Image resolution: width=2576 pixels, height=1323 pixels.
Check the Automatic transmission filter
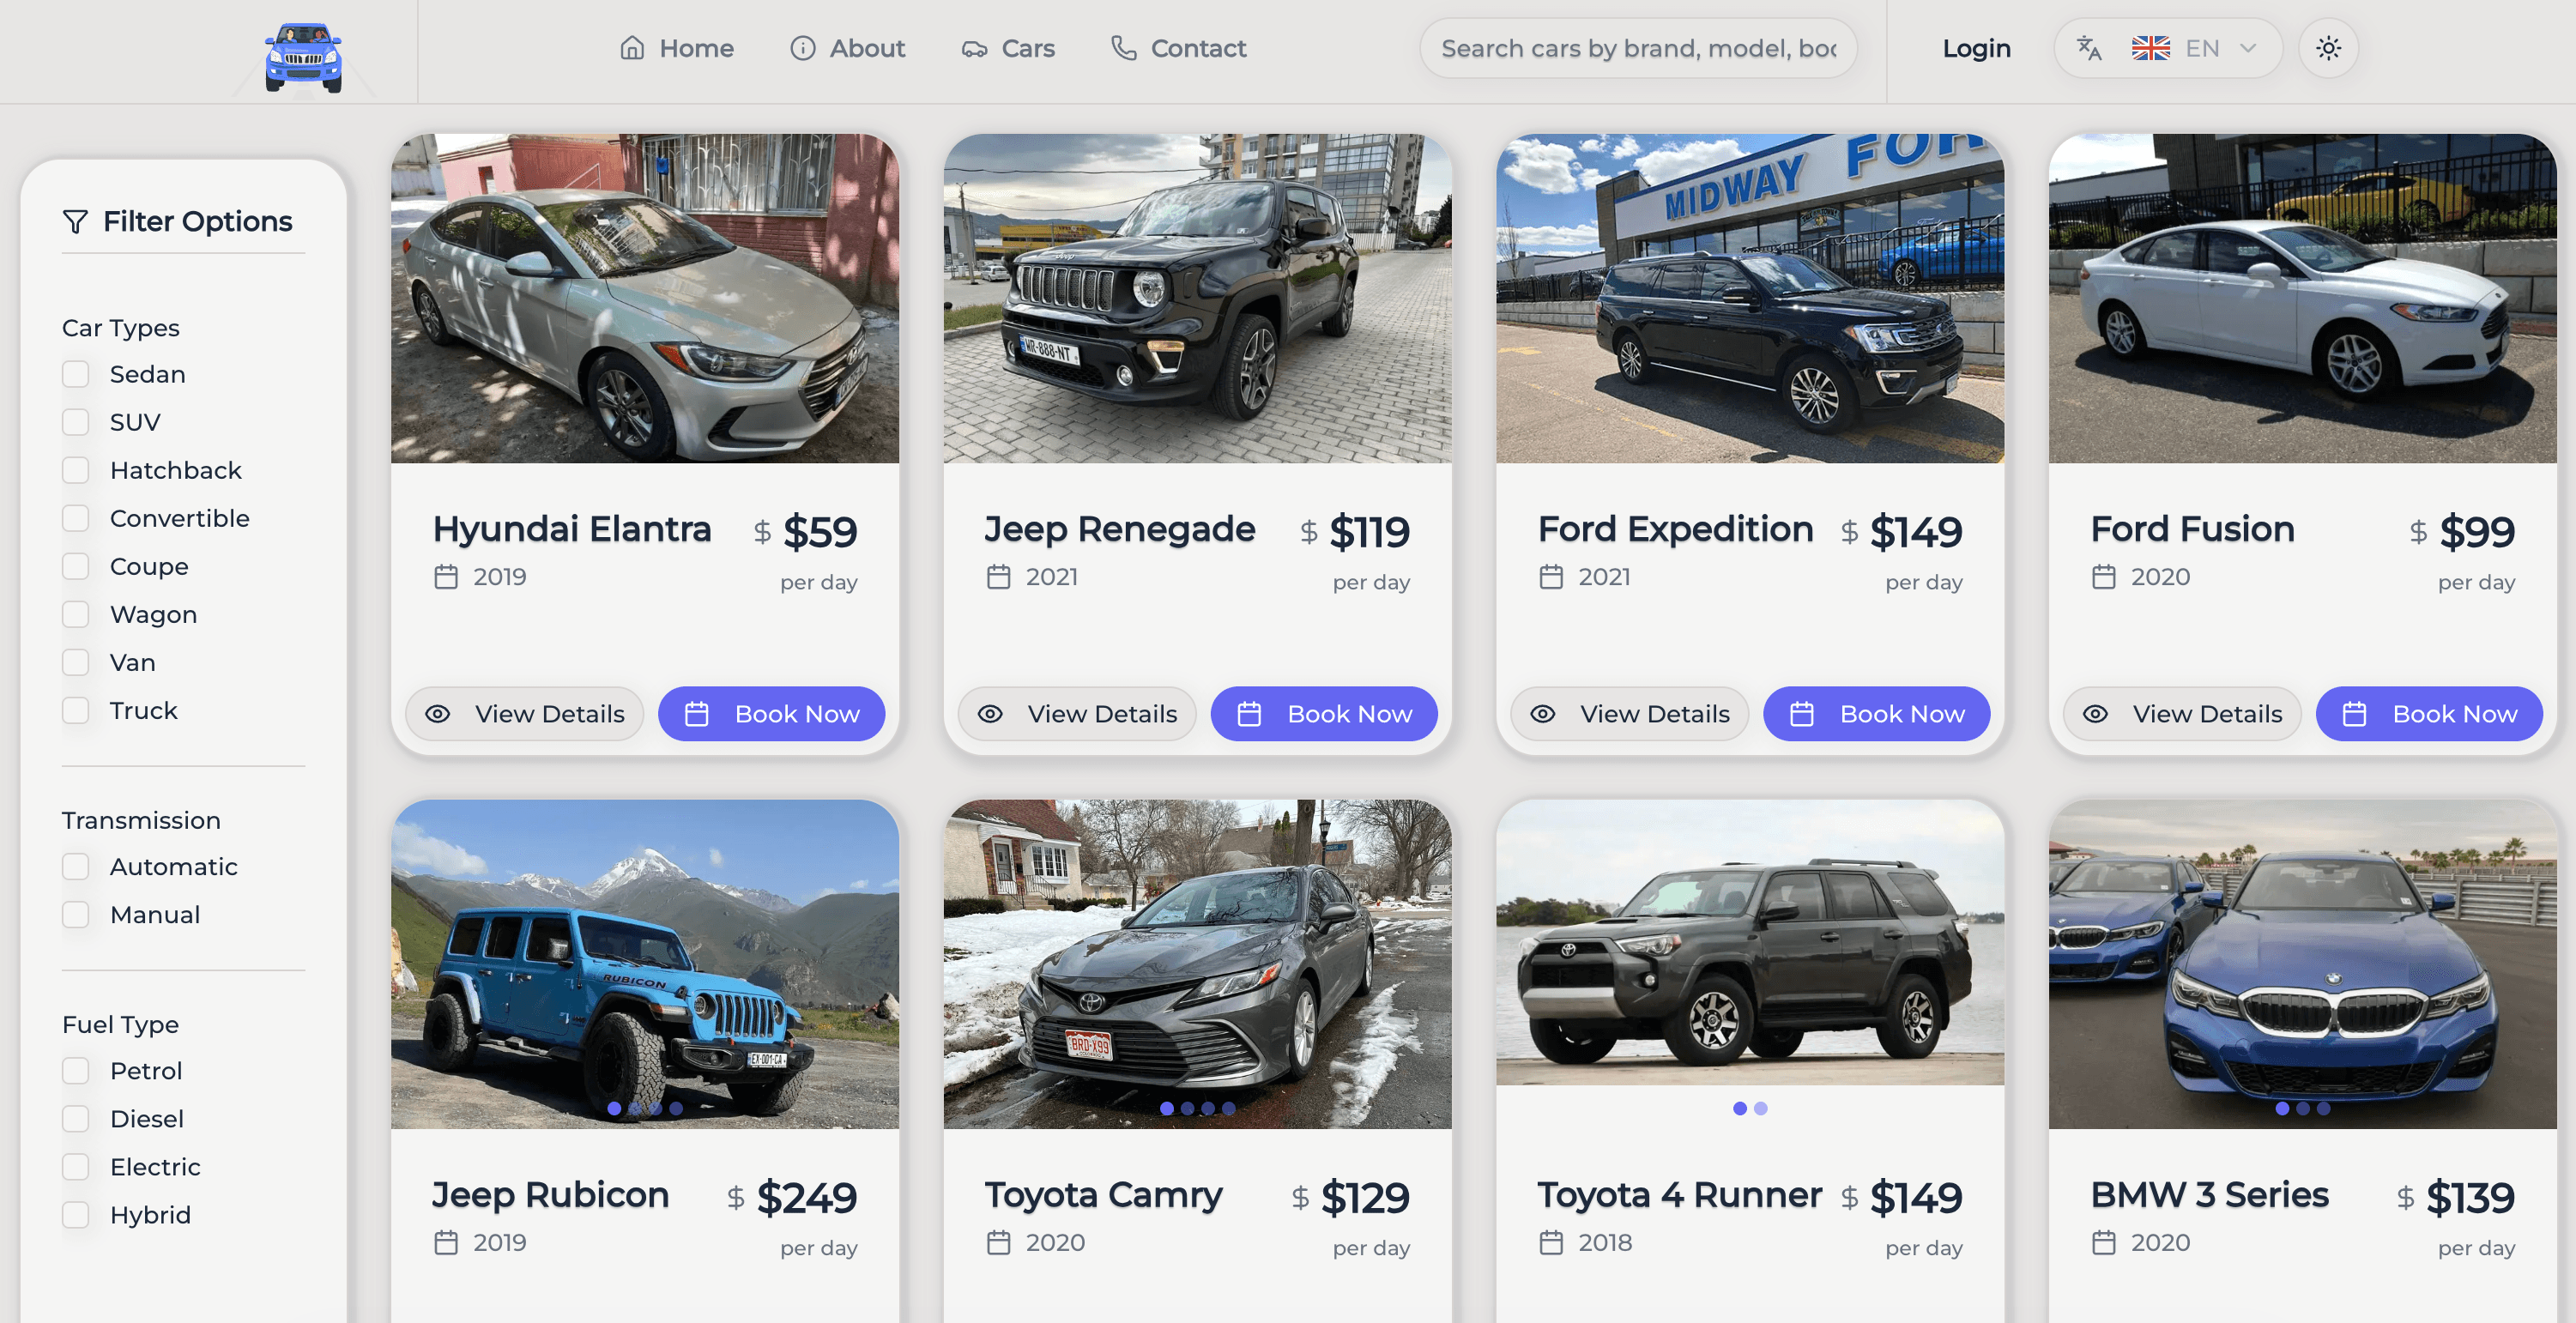(76, 866)
